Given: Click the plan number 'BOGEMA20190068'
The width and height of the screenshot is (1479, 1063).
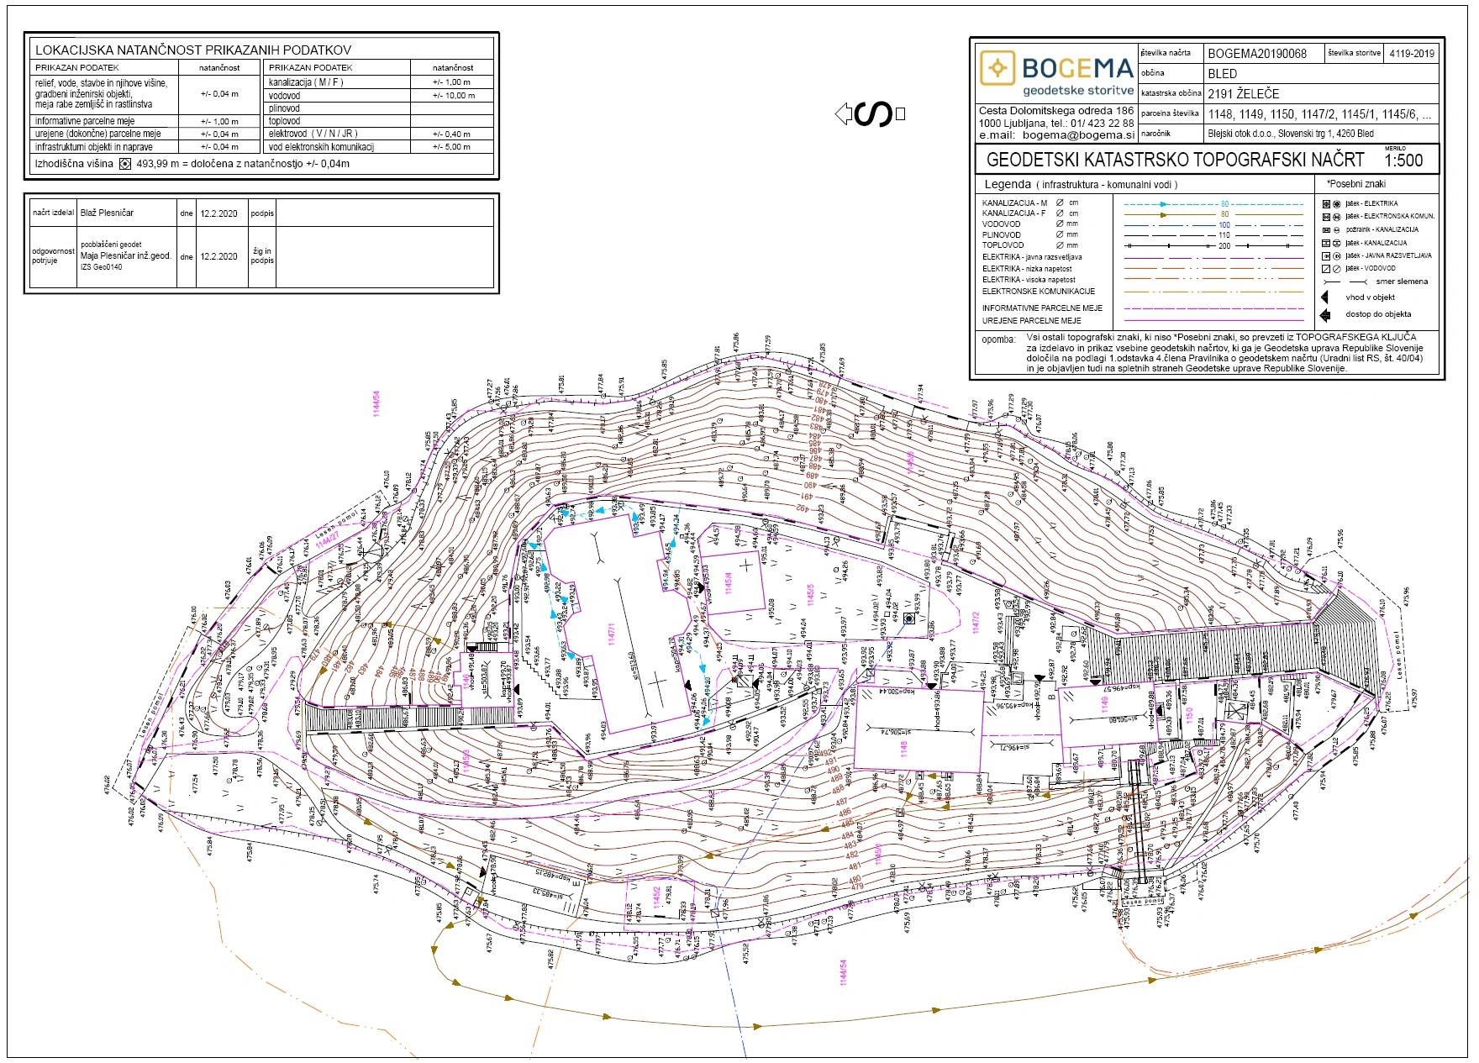Looking at the screenshot, I should 1257,54.
